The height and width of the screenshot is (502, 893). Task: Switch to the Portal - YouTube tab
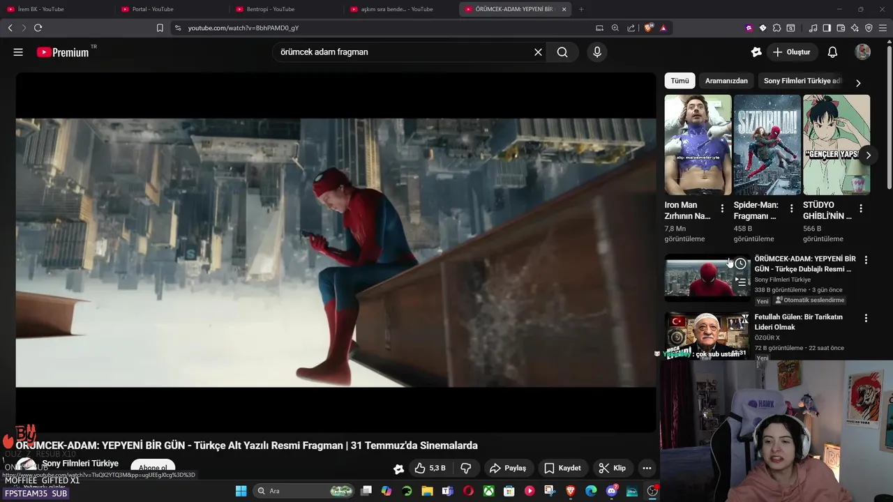tap(171, 9)
